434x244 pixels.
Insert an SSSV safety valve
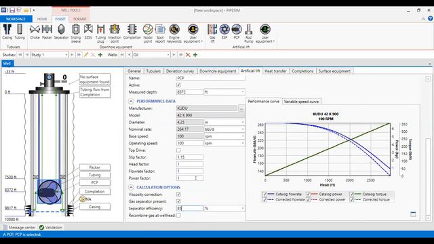[x=88, y=32]
